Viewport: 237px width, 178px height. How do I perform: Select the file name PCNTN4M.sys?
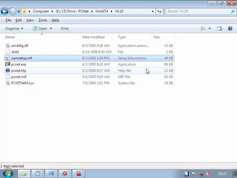click(x=23, y=83)
